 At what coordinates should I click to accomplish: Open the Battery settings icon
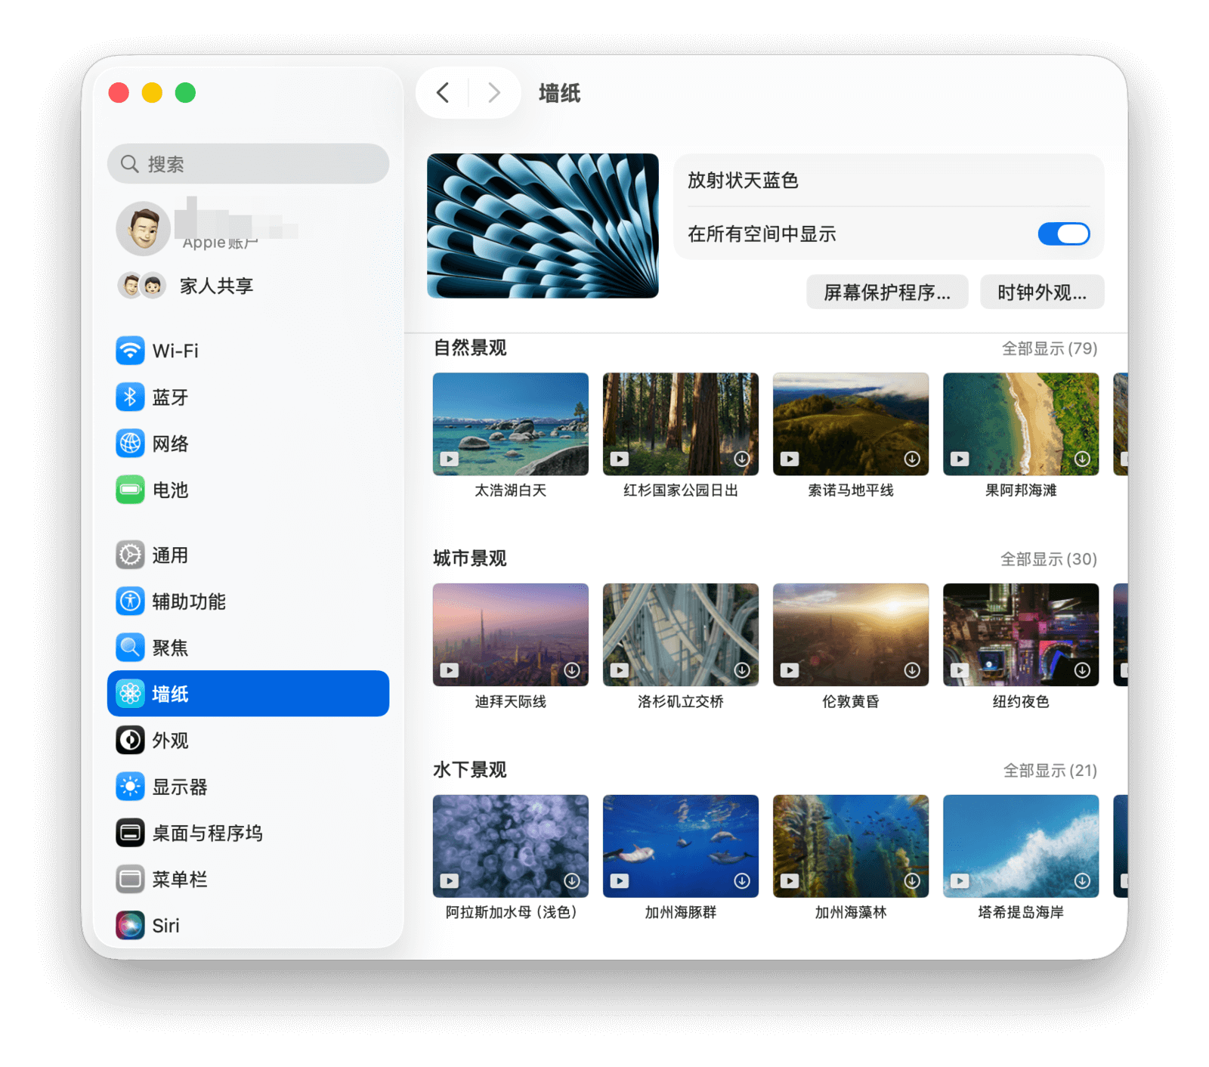pos(130,490)
